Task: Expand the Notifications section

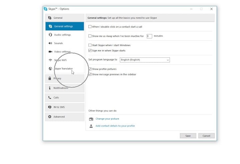Action: point(65,88)
